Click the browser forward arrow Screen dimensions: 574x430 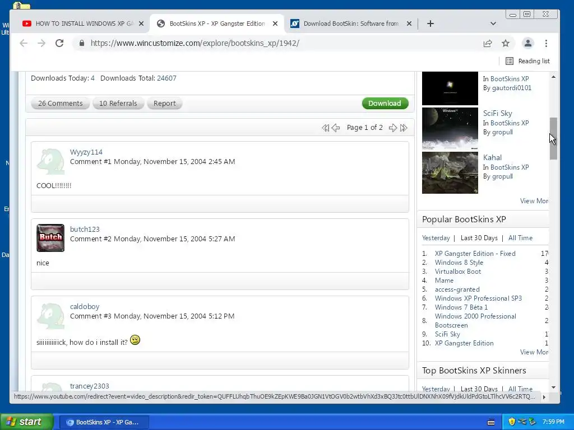[x=41, y=43]
